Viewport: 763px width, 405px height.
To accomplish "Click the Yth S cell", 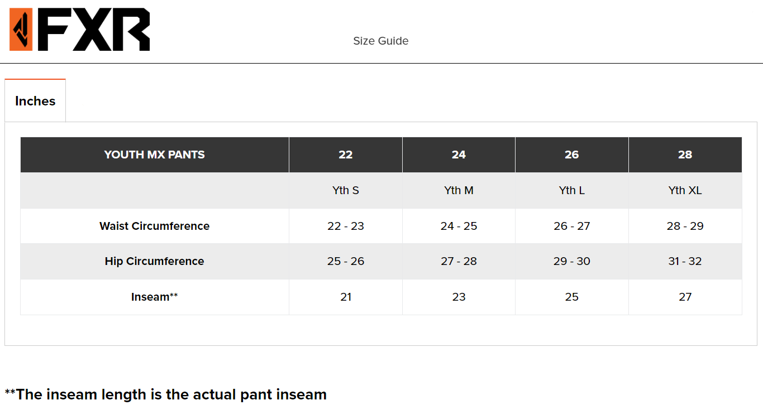I will point(345,190).
